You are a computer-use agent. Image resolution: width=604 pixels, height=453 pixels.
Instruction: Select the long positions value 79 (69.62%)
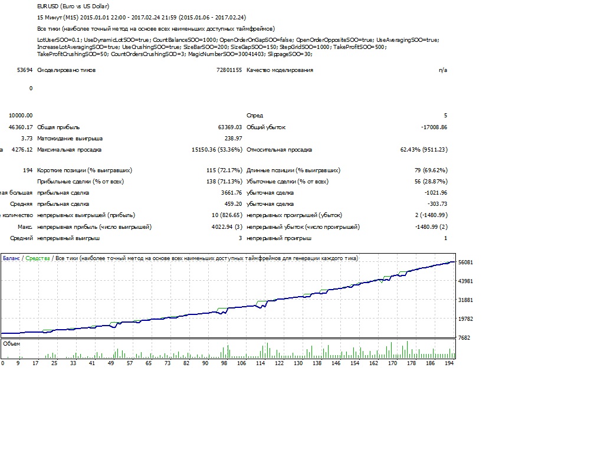431,170
